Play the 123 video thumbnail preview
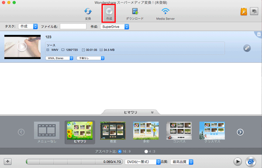The height and width of the screenshot is (168, 262). point(22,47)
